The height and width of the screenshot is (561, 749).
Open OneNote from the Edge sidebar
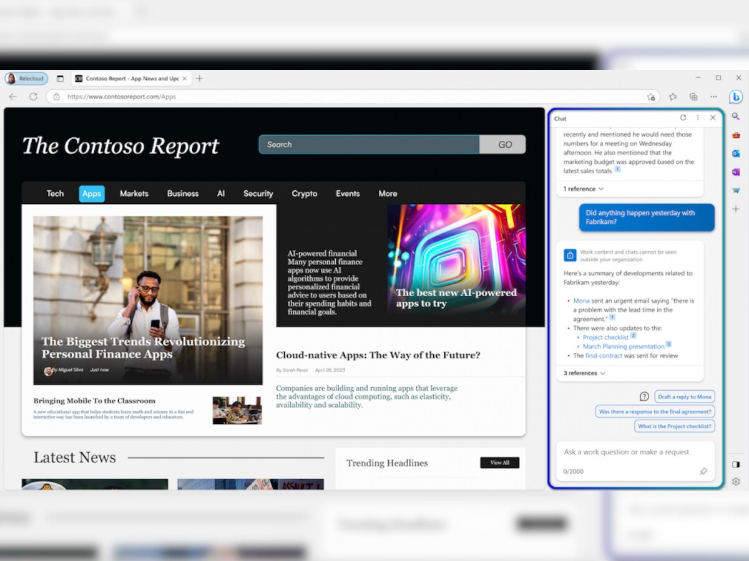pyautogui.click(x=736, y=172)
